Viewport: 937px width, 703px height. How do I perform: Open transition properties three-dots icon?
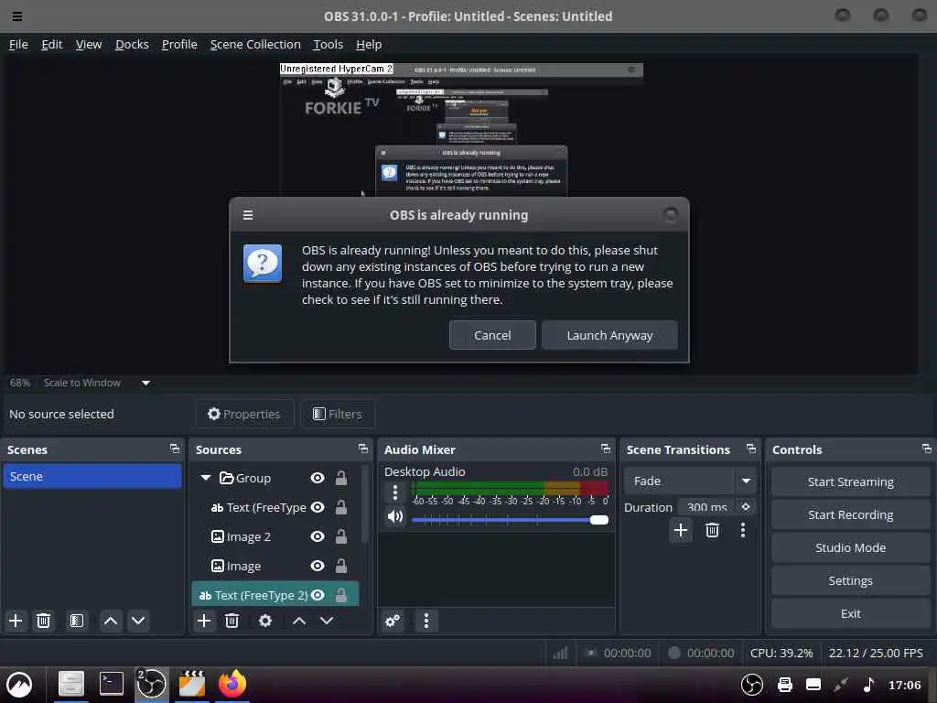[743, 530]
